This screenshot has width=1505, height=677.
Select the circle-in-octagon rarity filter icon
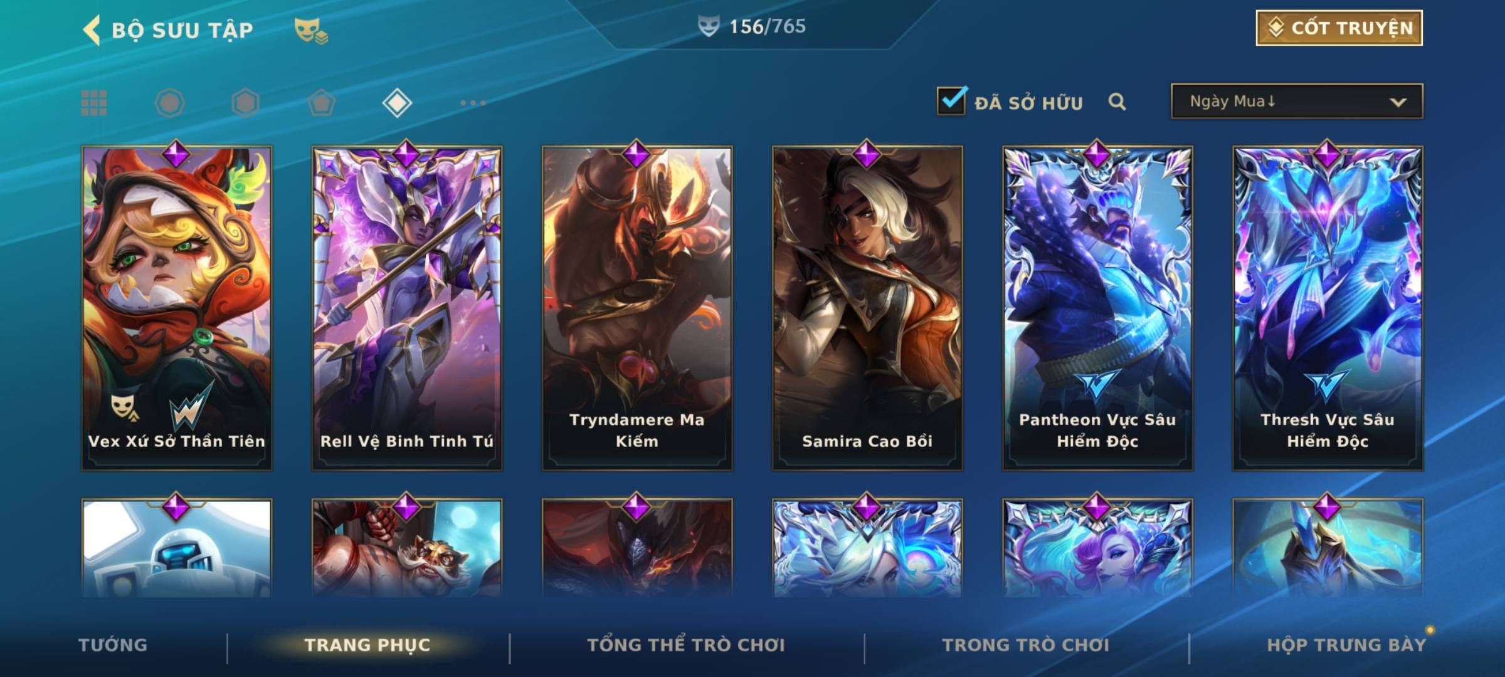coord(169,103)
